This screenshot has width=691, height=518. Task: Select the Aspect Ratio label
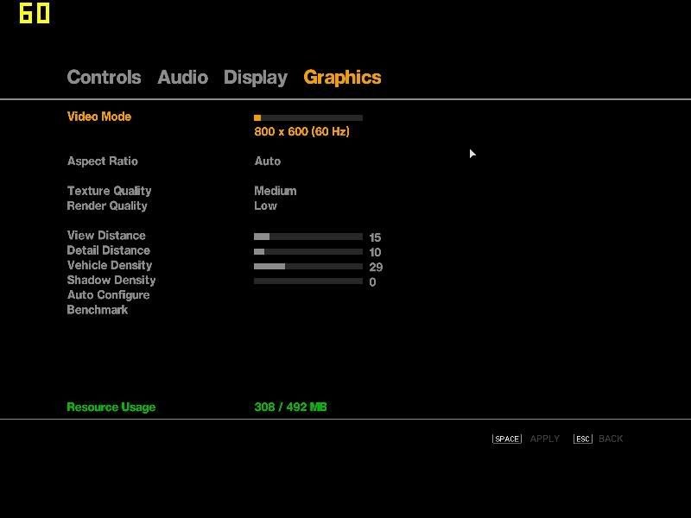pyautogui.click(x=103, y=161)
